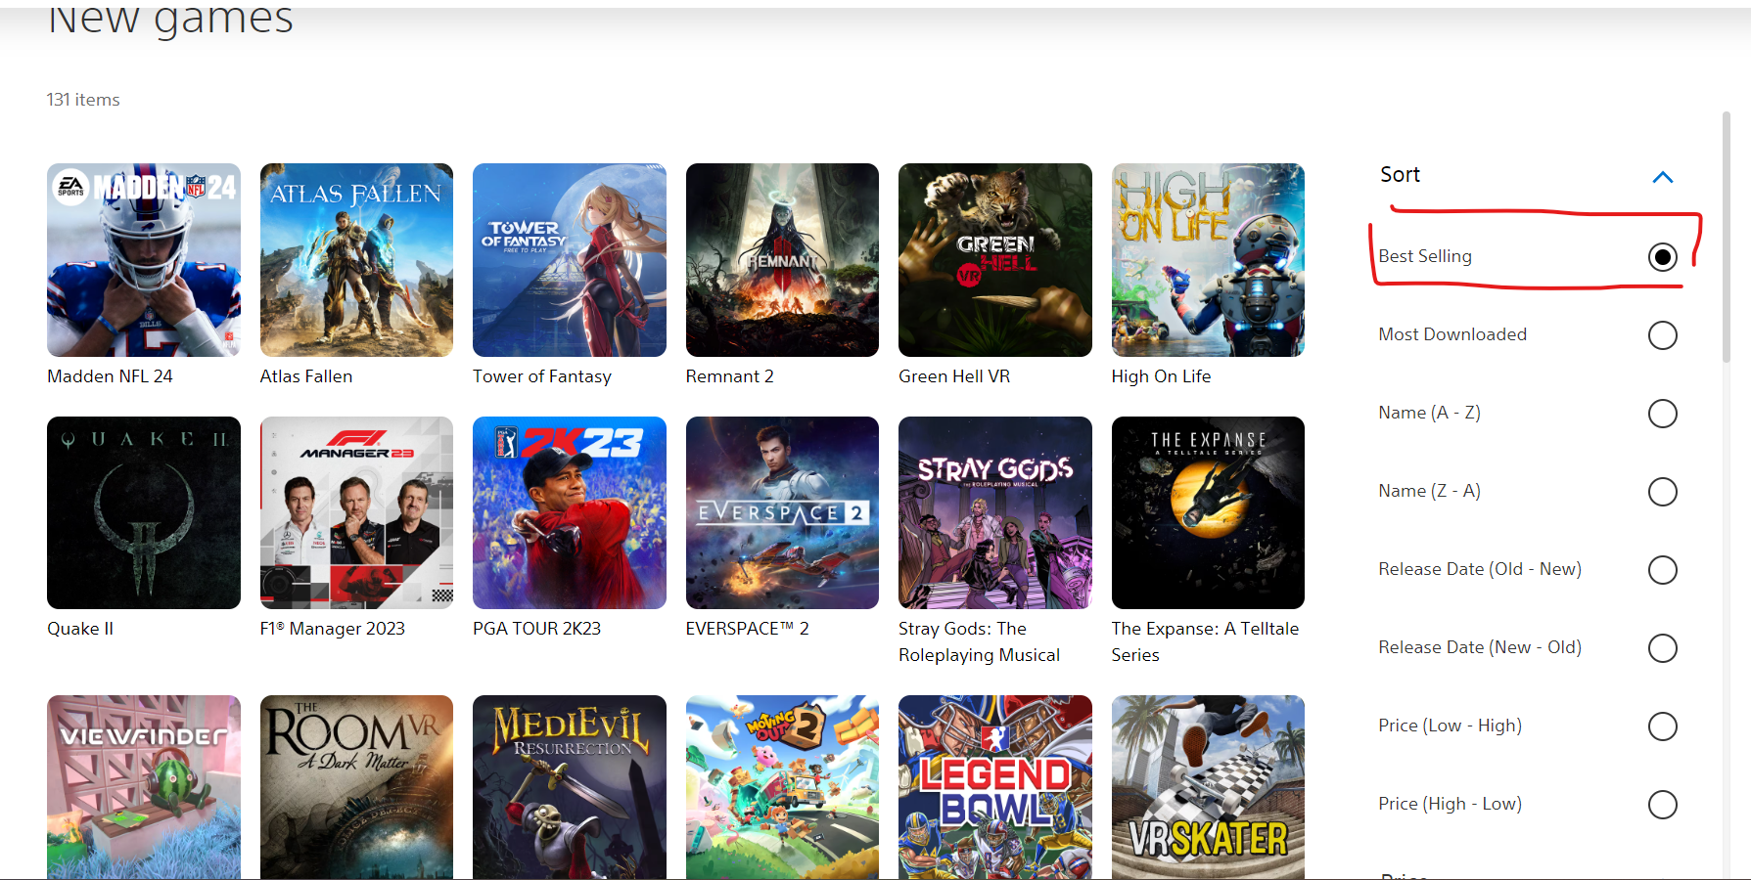The height and width of the screenshot is (880, 1751).
Task: Click the Sort section heading
Action: 1400,175
